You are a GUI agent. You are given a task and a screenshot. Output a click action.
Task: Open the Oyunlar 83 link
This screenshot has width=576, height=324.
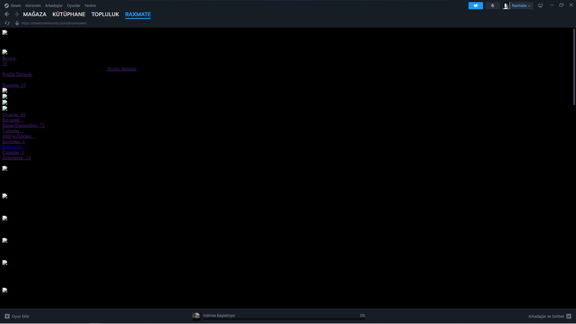[x=14, y=115]
